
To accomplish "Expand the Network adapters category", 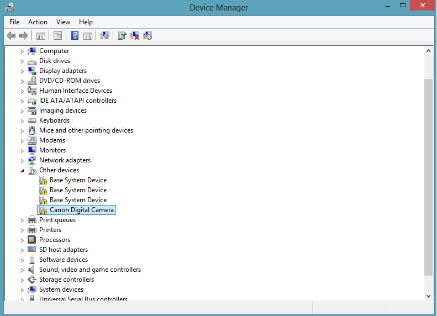I will (x=23, y=161).
